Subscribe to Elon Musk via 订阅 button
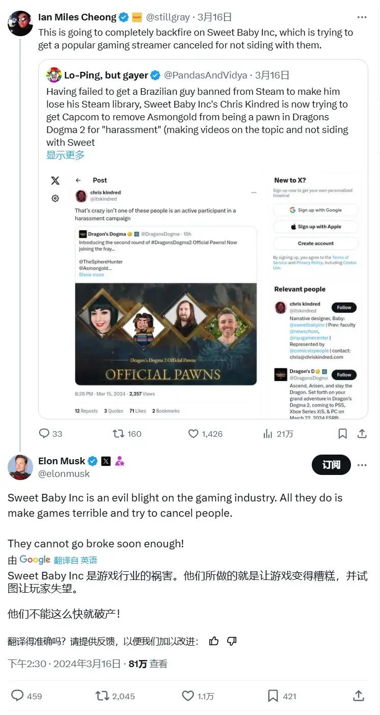 [x=331, y=465]
